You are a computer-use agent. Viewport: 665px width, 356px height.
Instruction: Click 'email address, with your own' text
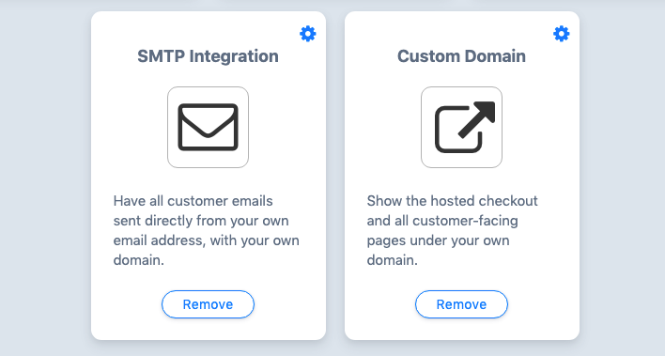[206, 240]
